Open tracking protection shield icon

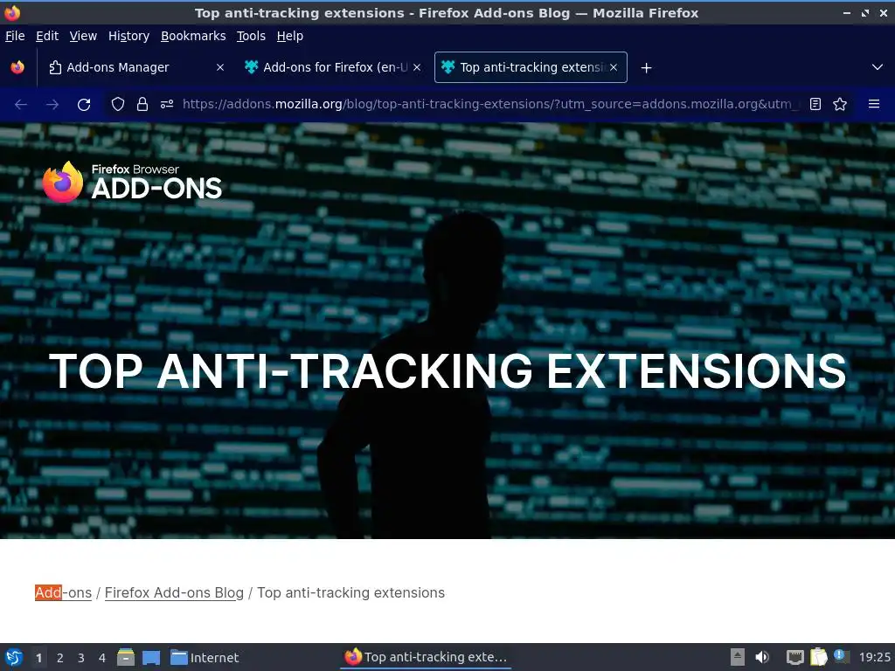[x=118, y=104]
